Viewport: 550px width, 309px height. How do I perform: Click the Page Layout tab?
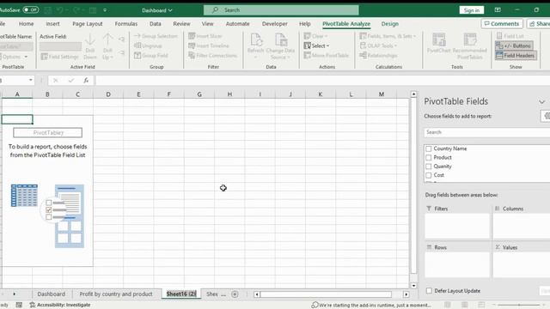point(88,24)
